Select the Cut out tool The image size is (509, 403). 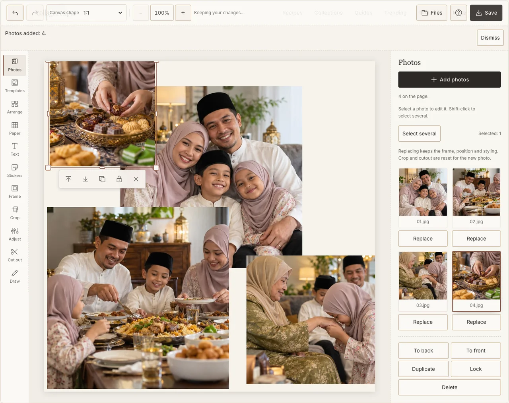[15, 256]
